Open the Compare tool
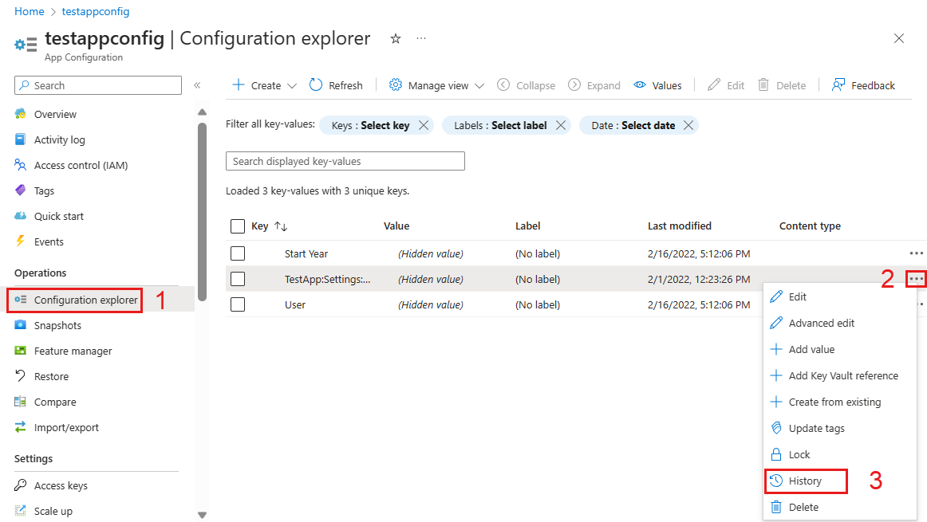This screenshot has width=927, height=522. (56, 402)
